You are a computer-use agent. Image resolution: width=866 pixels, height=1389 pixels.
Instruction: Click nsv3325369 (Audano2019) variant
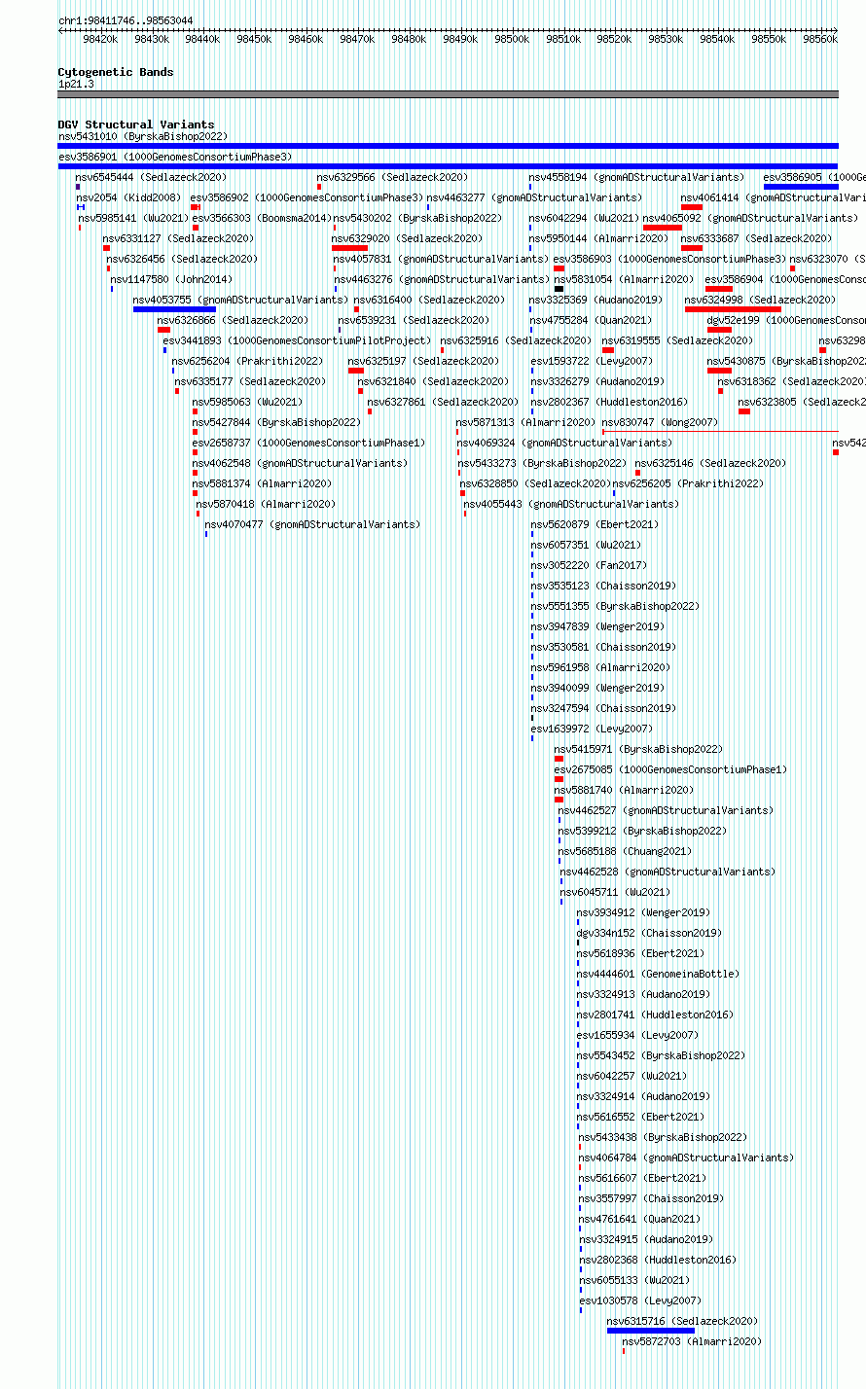[x=595, y=301]
